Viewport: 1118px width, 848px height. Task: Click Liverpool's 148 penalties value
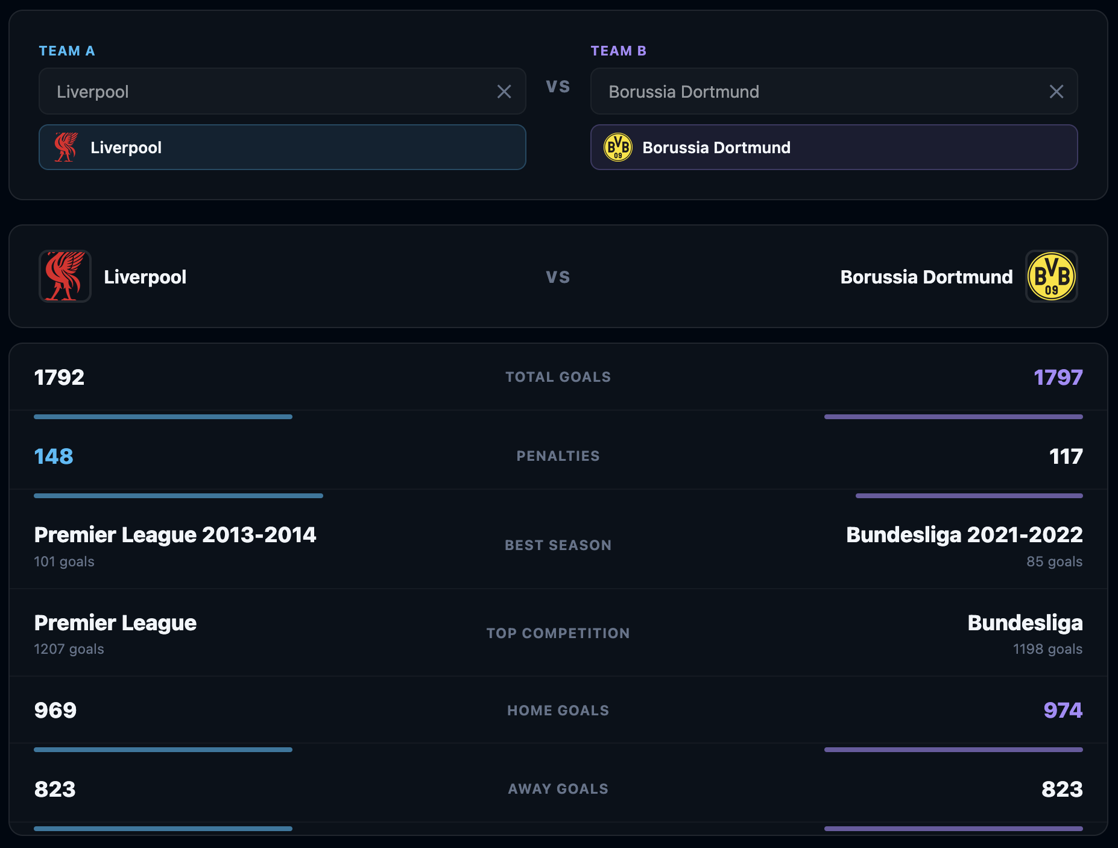coord(54,456)
